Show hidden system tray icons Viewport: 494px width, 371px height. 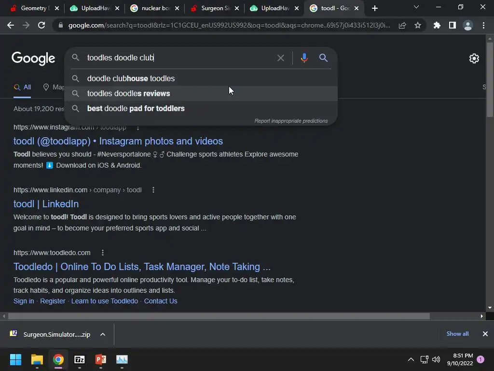(x=411, y=359)
